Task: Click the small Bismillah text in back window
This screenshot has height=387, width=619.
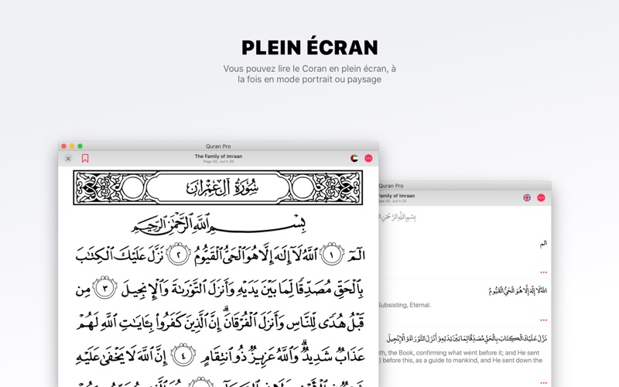Action: point(397,217)
